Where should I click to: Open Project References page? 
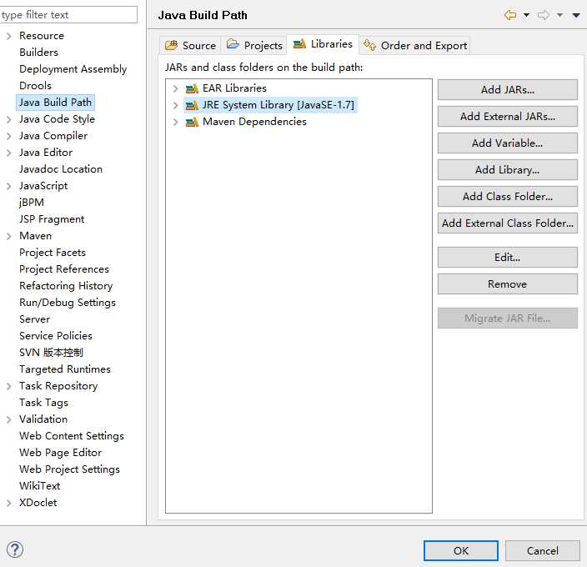coord(64,269)
